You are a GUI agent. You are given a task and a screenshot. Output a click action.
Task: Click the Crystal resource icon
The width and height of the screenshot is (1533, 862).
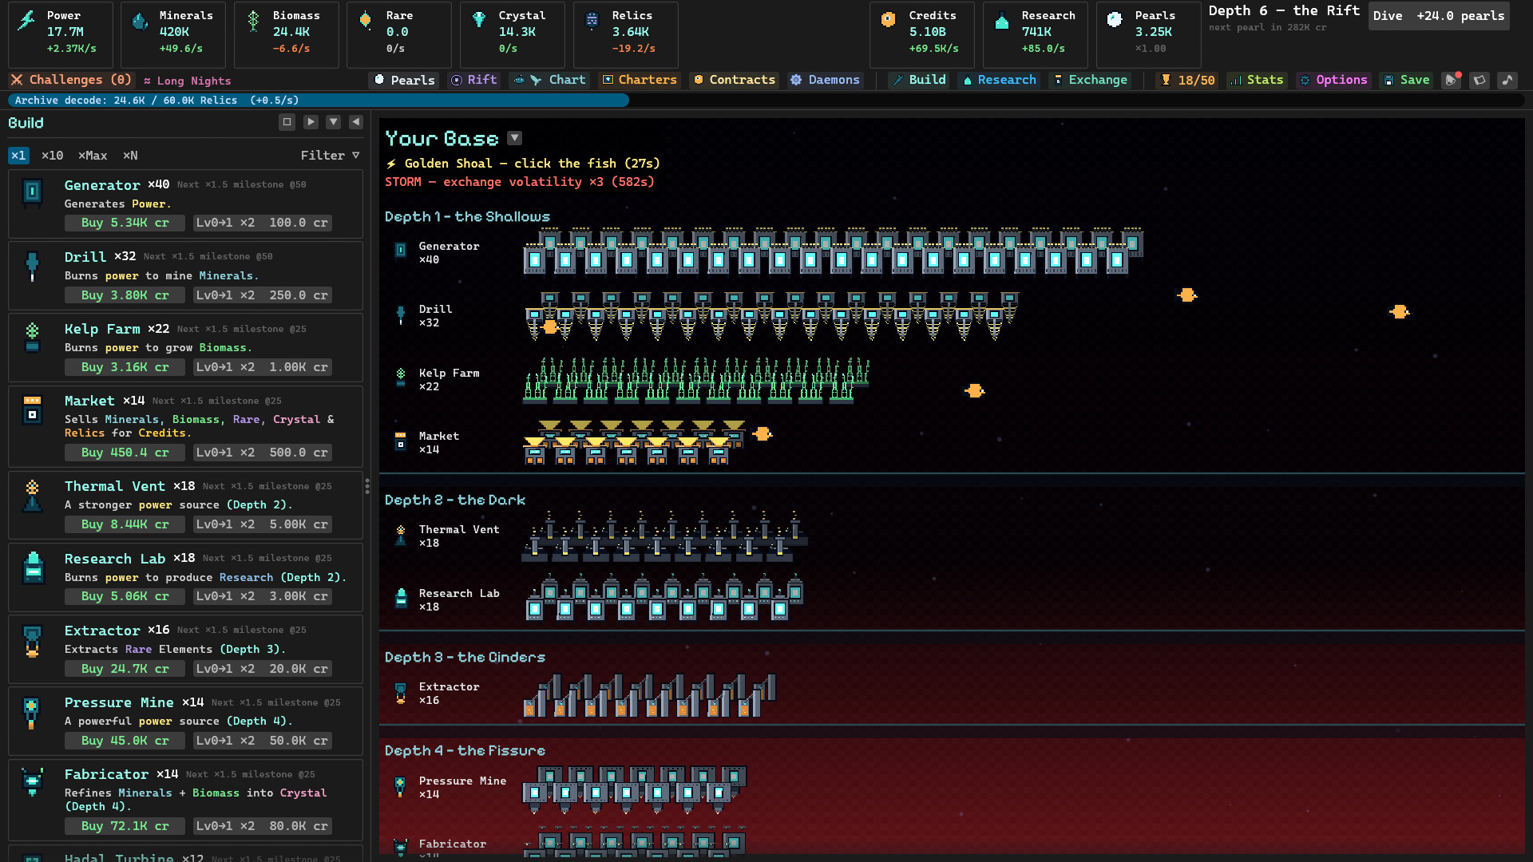(x=479, y=20)
